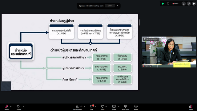Click the 'ศึกษานิเทศก์' label
The height and width of the screenshot is (111, 197).
(70, 80)
